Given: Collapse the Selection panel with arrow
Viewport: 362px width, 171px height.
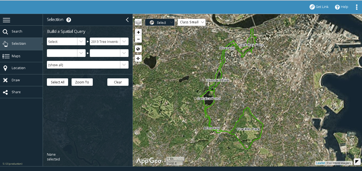Looking at the screenshot, I should [x=127, y=20].
